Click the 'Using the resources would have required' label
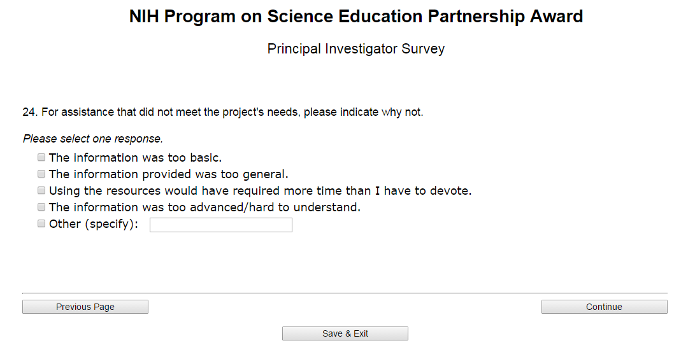The width and height of the screenshot is (688, 350). tap(260, 191)
